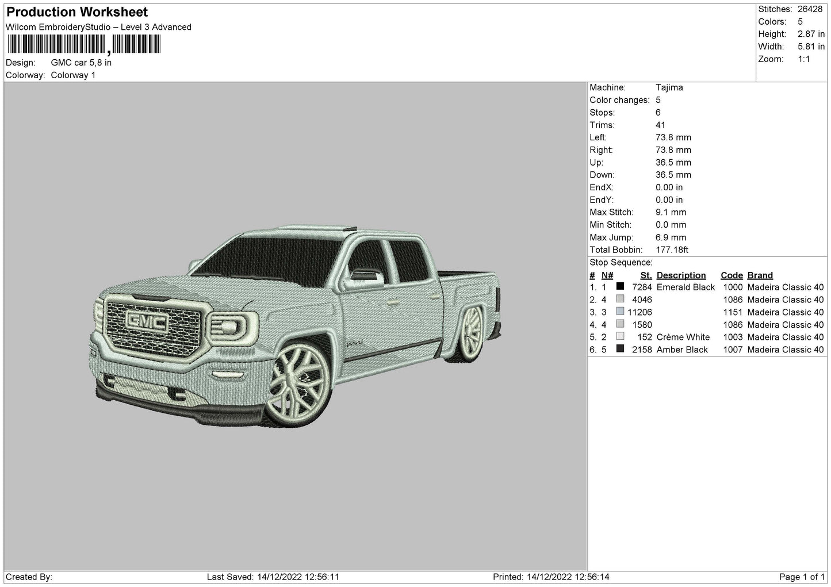Click the swatch in the 1580-stitch row
831x587 pixels.
(x=620, y=324)
